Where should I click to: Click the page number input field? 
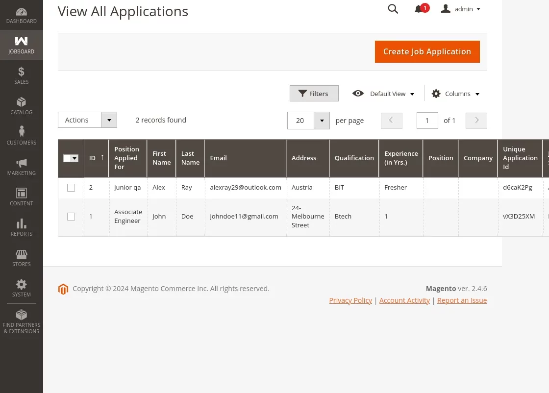(427, 120)
